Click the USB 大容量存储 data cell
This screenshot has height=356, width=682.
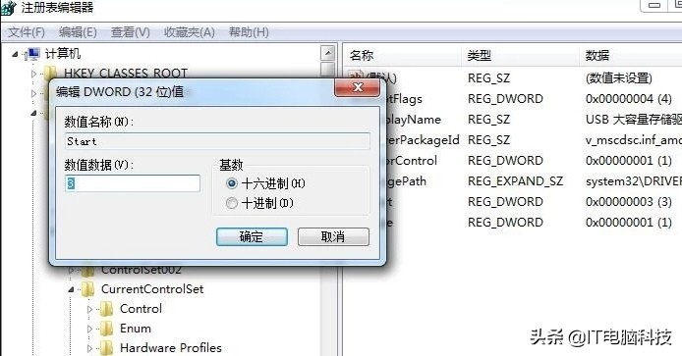(x=633, y=120)
